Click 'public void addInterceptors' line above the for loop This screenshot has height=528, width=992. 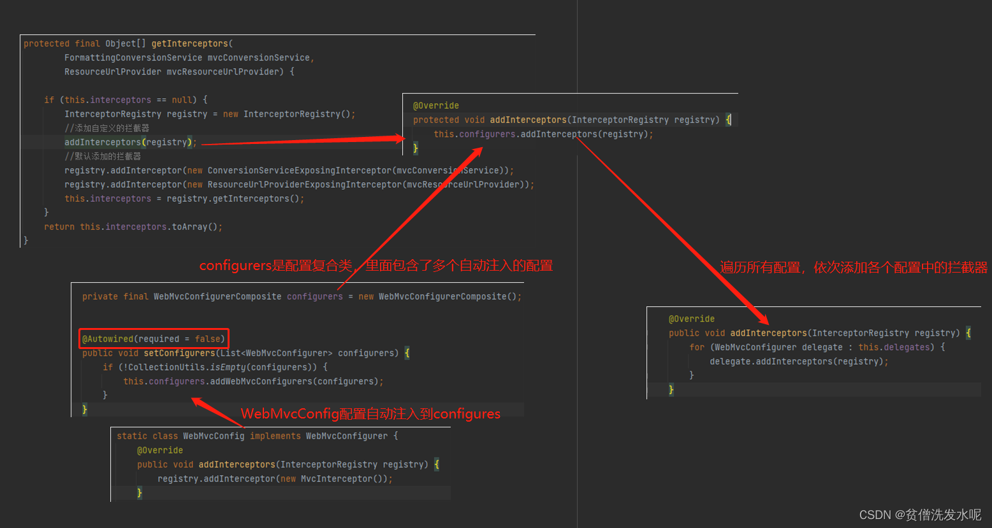[x=820, y=332]
